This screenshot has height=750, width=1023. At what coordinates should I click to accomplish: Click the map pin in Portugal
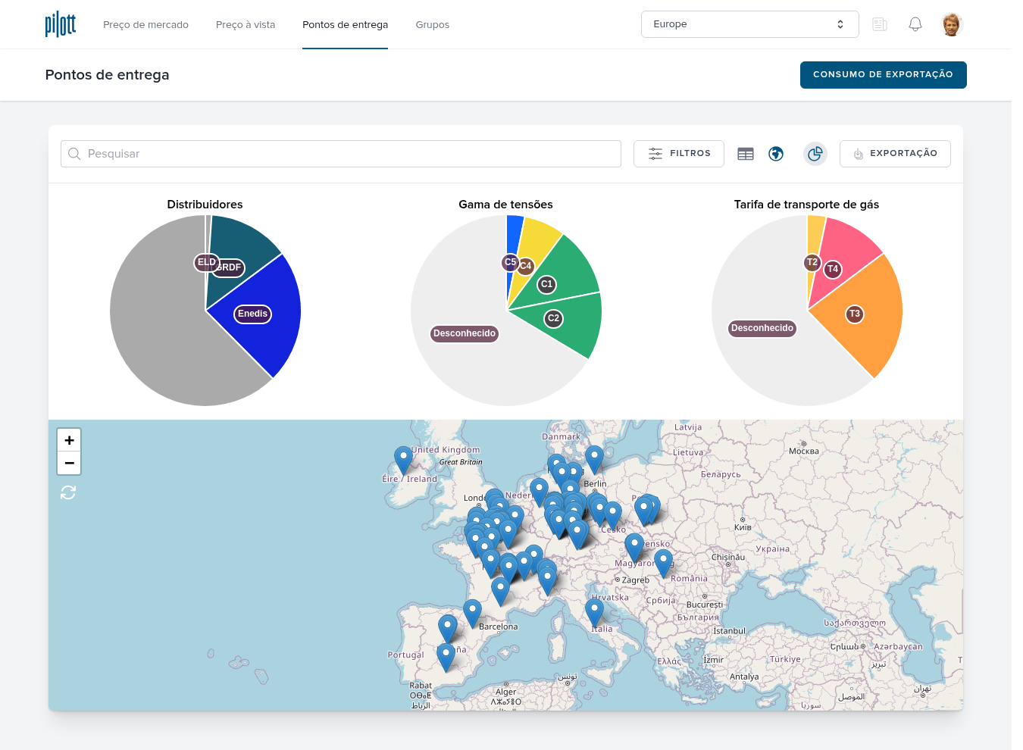tap(446, 656)
